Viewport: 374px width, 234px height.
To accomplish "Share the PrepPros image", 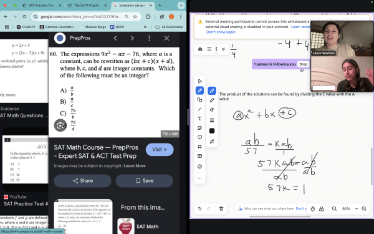I will pos(82,181).
